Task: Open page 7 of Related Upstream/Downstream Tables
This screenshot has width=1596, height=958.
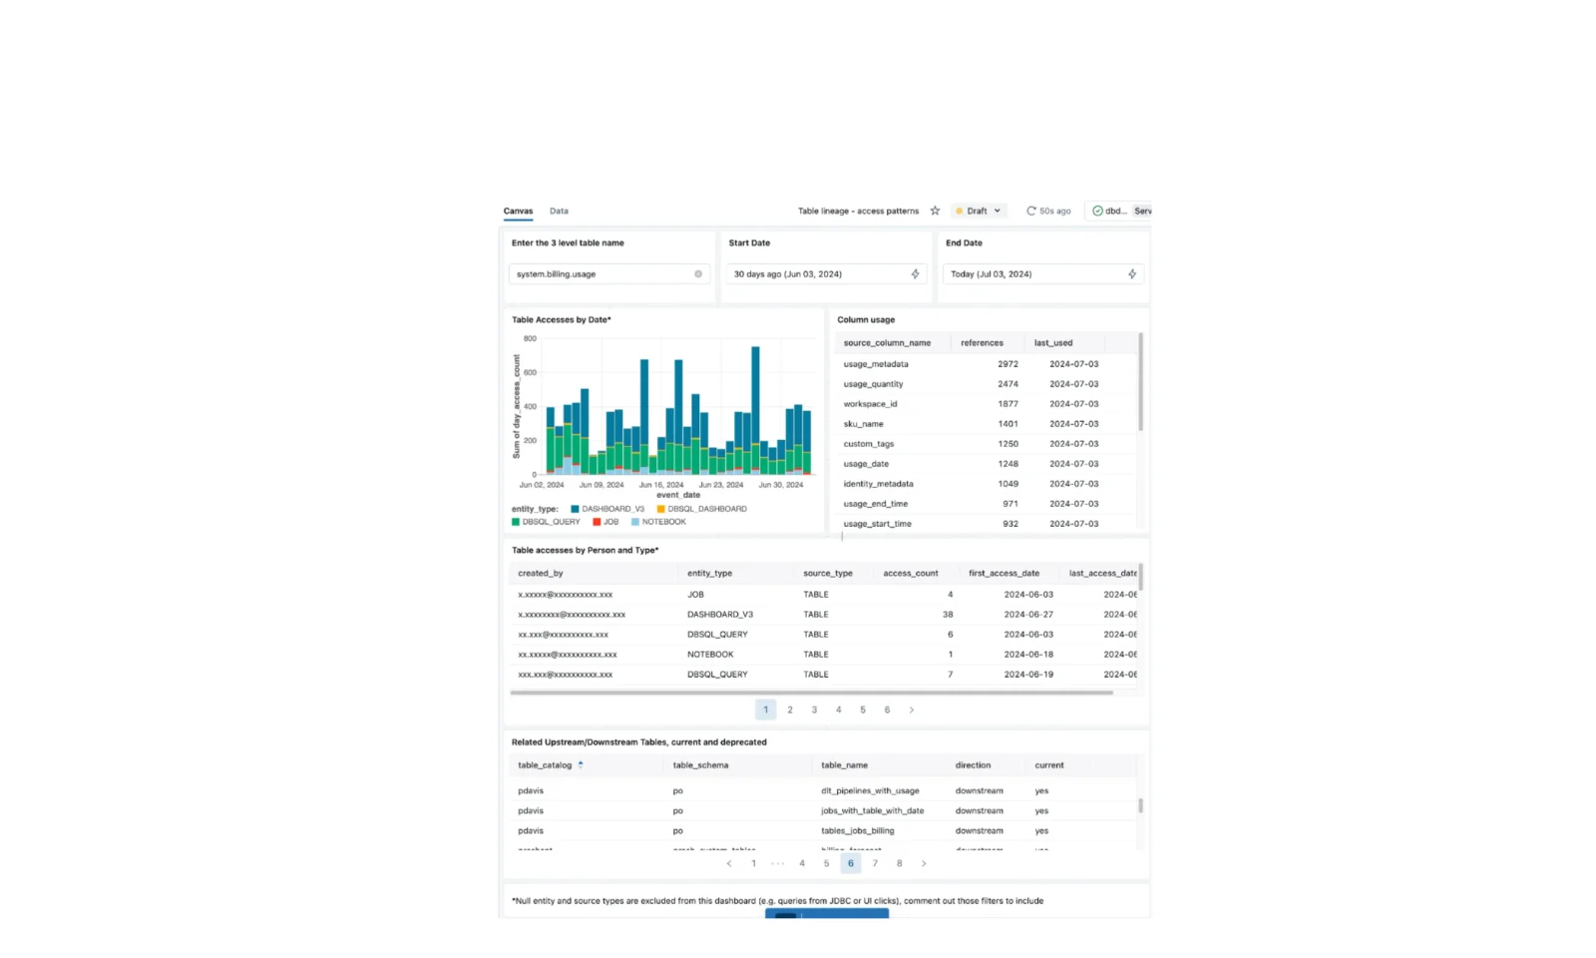Action: tap(875, 863)
